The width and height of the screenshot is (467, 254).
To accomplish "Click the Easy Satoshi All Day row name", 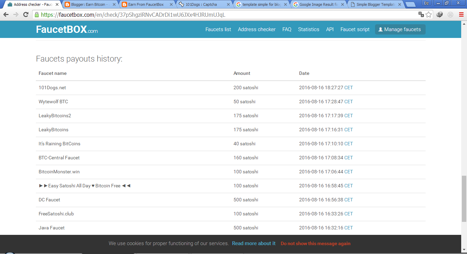I will [x=85, y=186].
